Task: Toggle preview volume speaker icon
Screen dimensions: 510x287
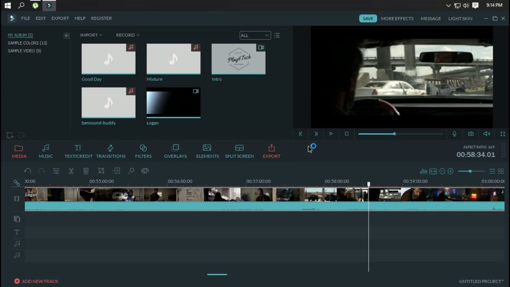Action: [x=487, y=134]
